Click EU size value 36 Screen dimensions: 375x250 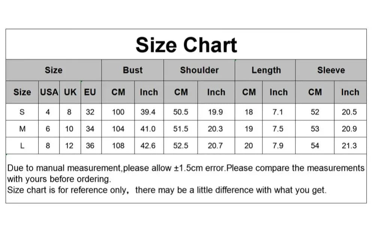(90, 146)
